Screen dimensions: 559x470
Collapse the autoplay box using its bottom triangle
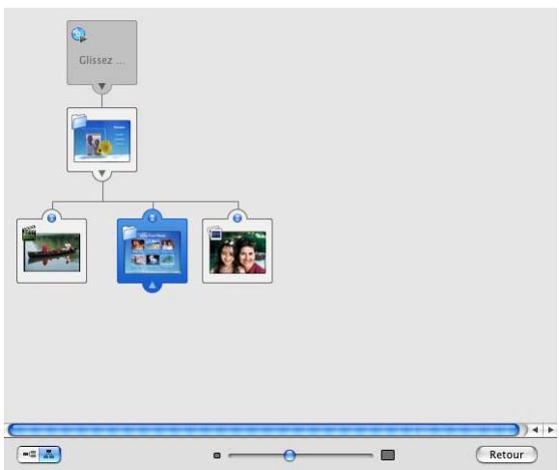(x=101, y=87)
